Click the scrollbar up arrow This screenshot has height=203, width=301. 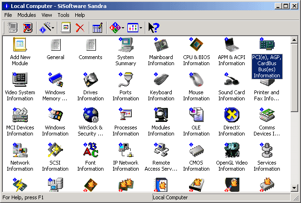(294, 40)
